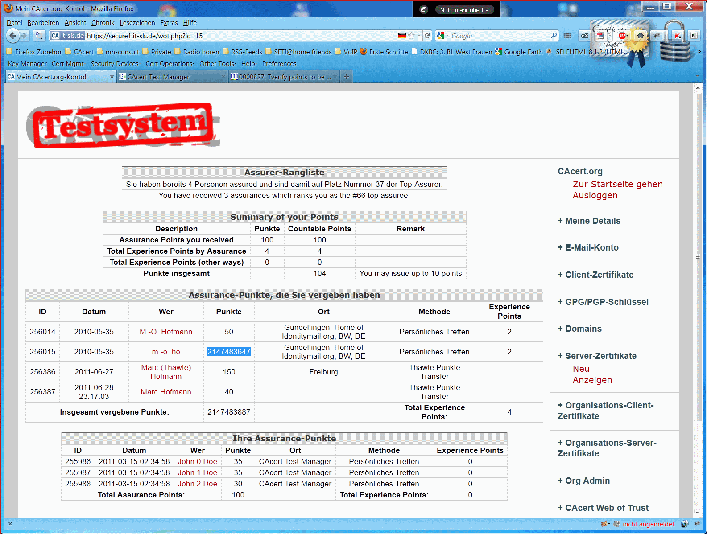Open the Cert Operations dropdown menu
The image size is (707, 534).
coord(170,64)
